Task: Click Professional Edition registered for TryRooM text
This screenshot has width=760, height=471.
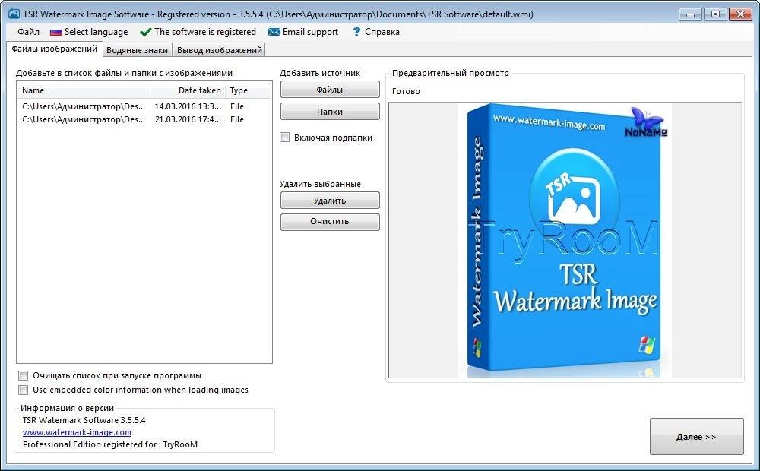Action: click(110, 444)
